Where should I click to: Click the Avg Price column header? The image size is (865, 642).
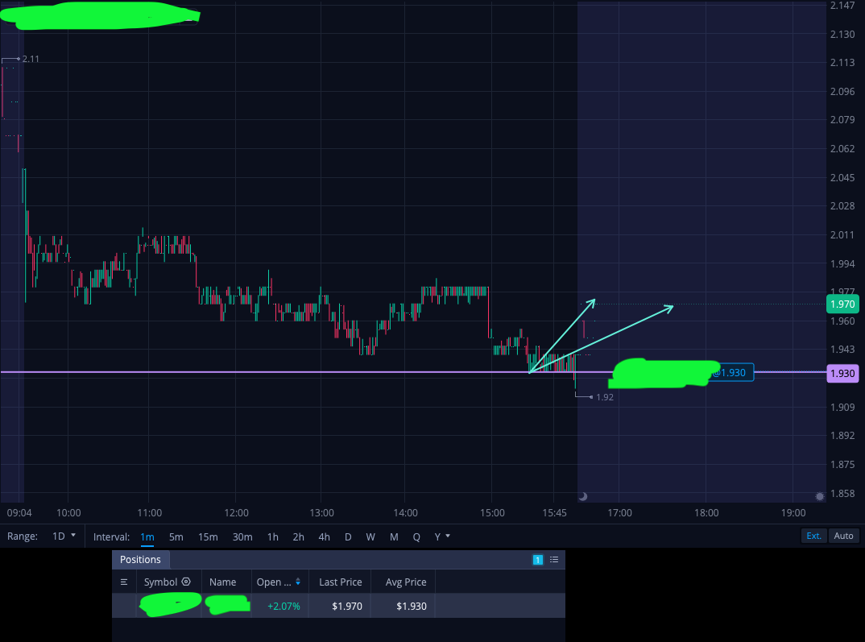click(x=405, y=582)
